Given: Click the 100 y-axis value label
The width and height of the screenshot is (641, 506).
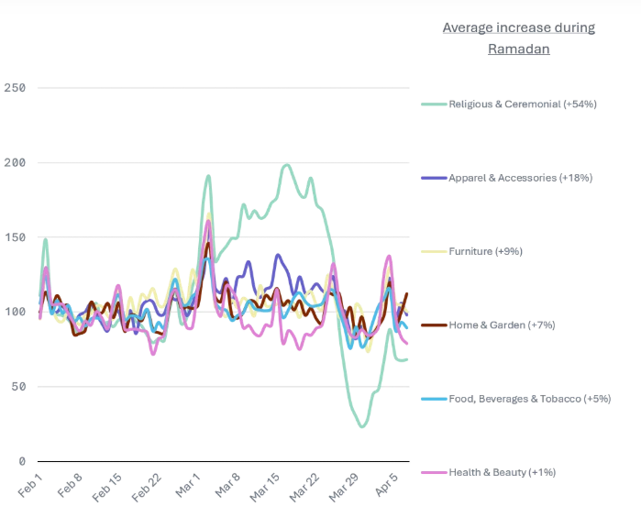Looking at the screenshot, I should click(x=14, y=312).
